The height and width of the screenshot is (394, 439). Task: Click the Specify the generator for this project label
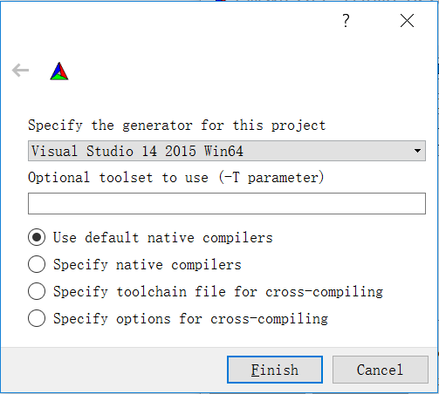176,126
